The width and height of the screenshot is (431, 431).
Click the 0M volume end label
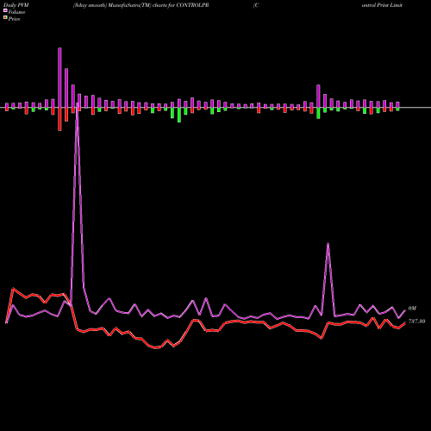click(412, 309)
